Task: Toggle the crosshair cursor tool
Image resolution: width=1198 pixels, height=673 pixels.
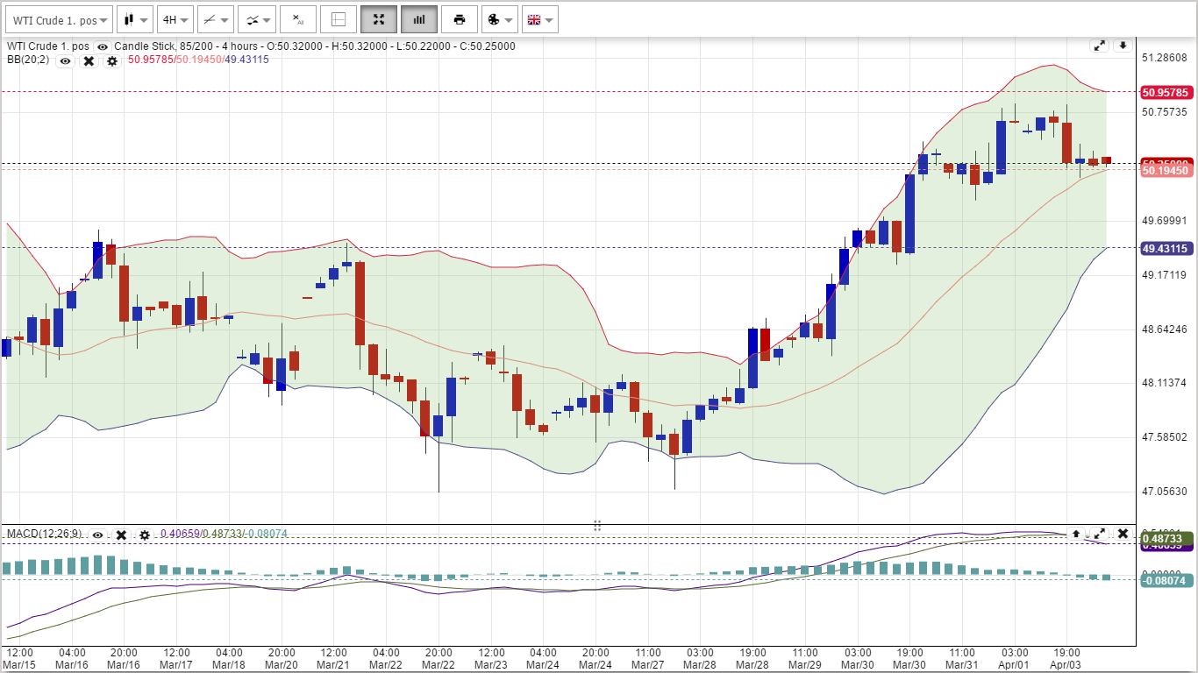Action: (x=339, y=19)
